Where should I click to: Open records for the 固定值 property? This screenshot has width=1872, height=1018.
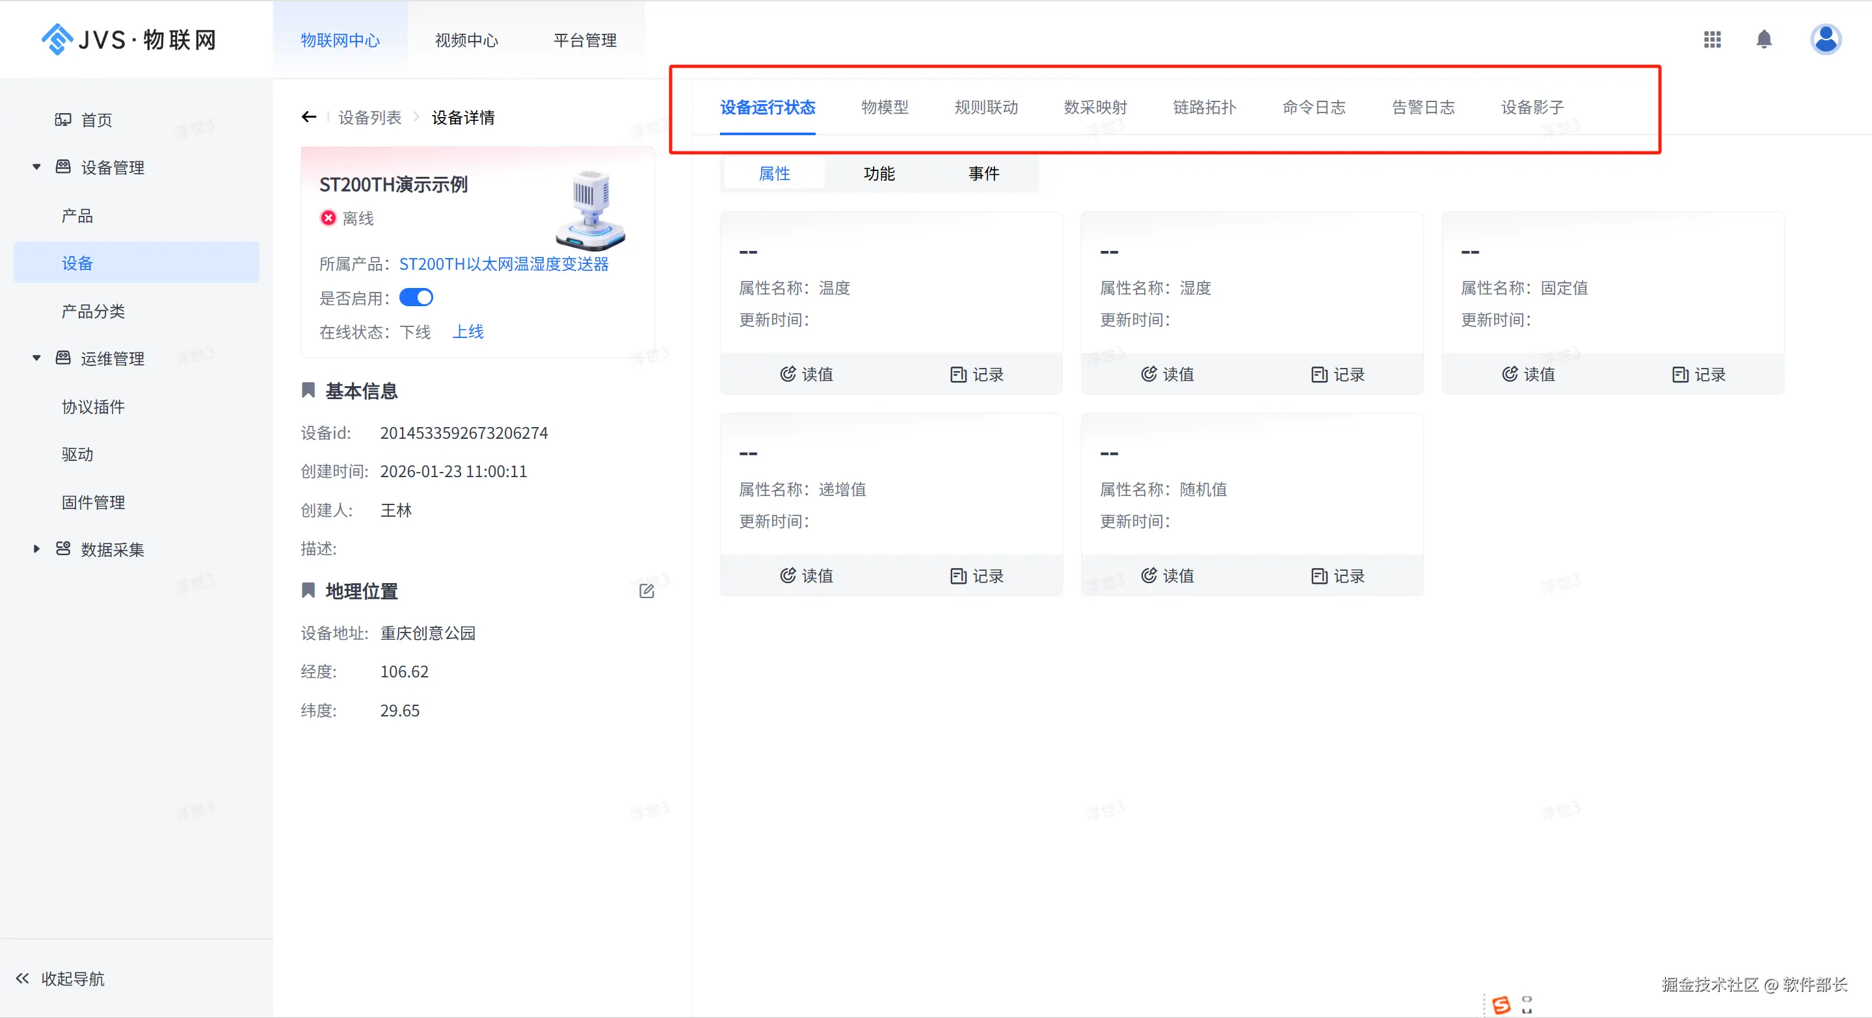point(1698,374)
